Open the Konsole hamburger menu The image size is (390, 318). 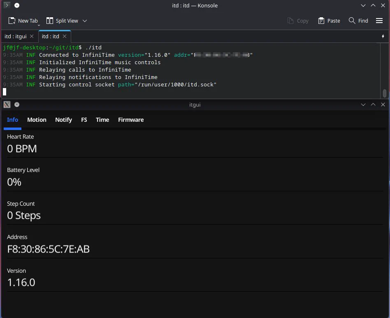[379, 21]
